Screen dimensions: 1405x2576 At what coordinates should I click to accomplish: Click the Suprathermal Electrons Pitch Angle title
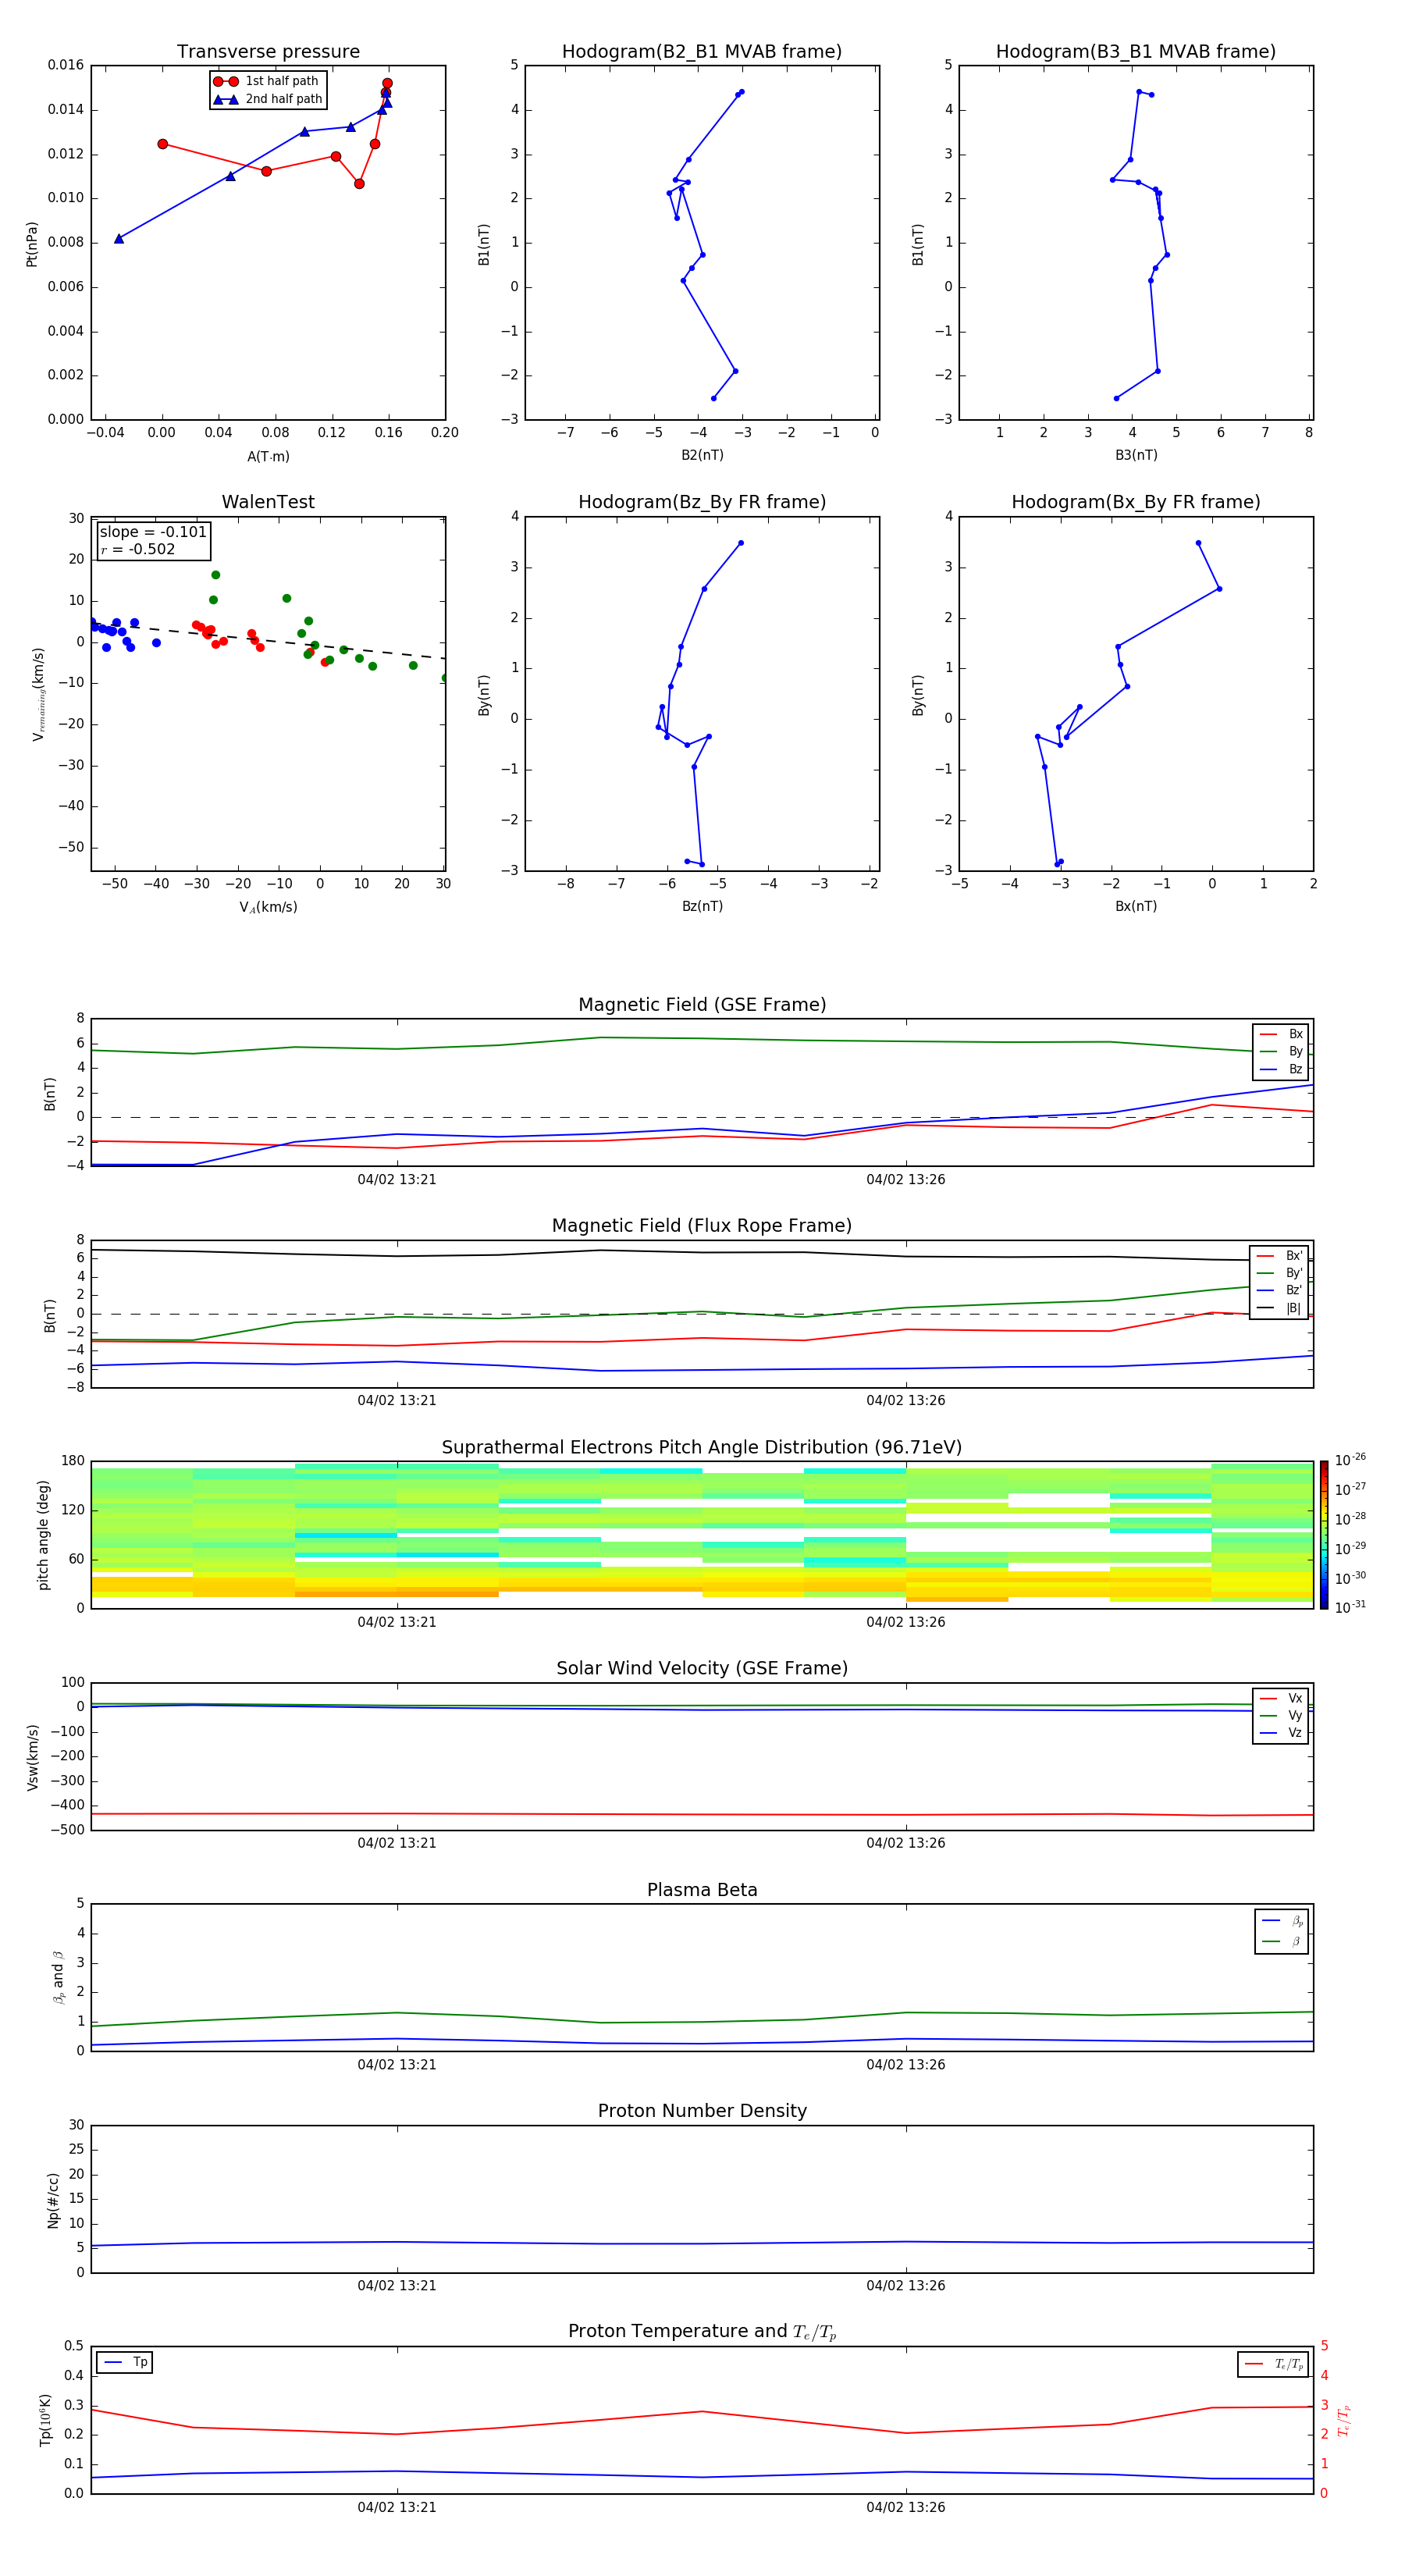click(702, 1447)
